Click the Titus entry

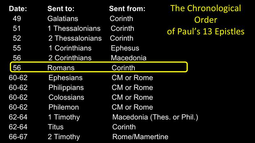coord(56,127)
